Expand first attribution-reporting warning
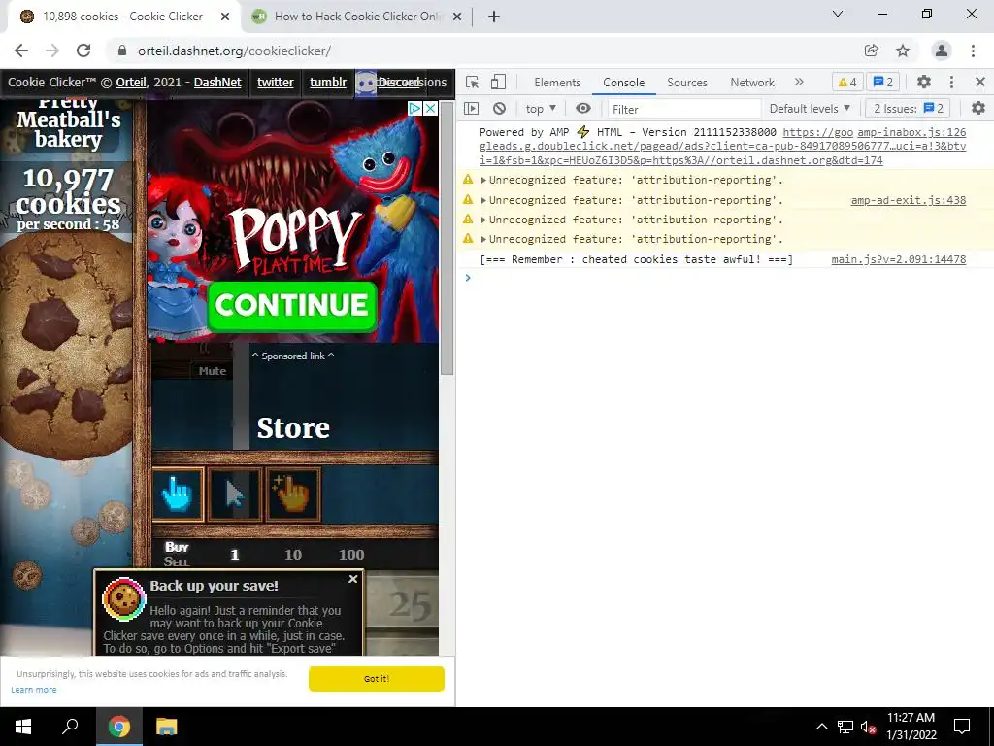This screenshot has height=746, width=994. (x=483, y=180)
